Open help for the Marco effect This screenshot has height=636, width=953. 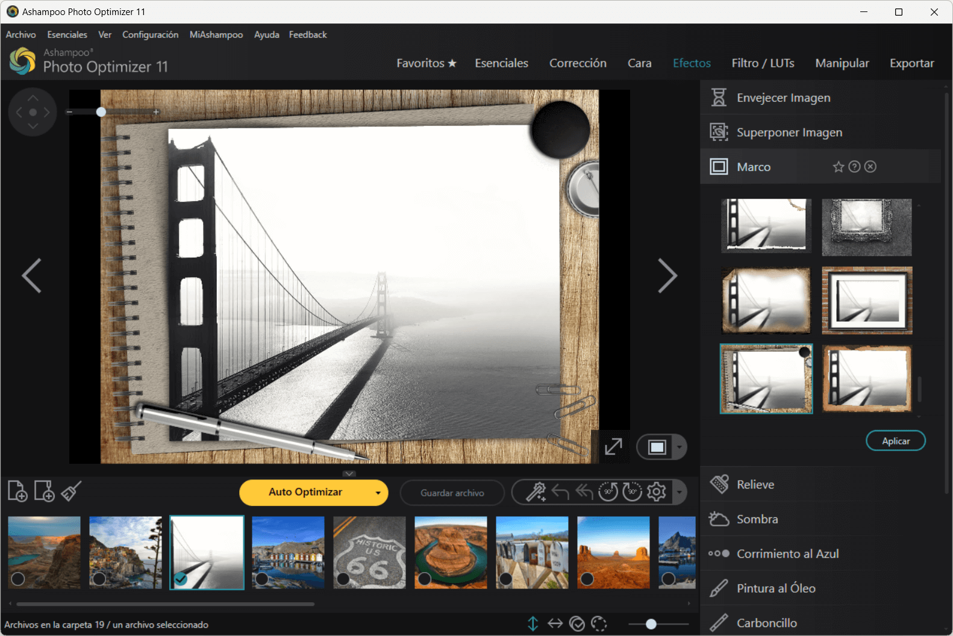tap(854, 167)
